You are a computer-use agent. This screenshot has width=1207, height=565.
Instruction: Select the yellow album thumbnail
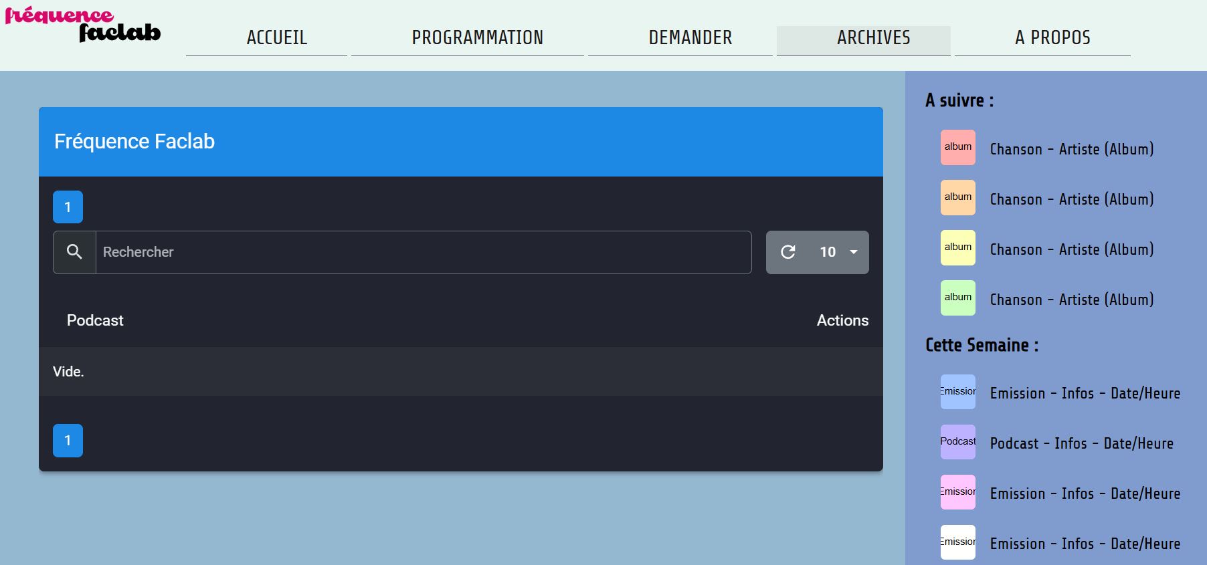957,248
